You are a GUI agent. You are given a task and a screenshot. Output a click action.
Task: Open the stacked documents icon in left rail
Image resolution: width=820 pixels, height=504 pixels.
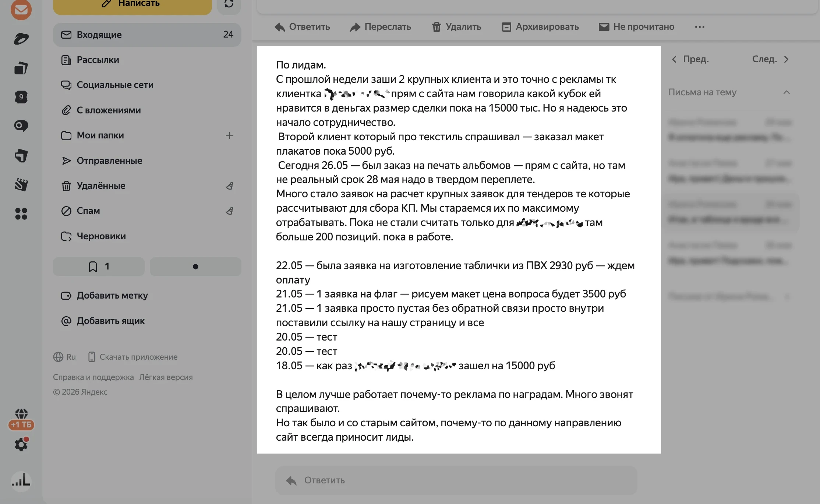pyautogui.click(x=21, y=68)
